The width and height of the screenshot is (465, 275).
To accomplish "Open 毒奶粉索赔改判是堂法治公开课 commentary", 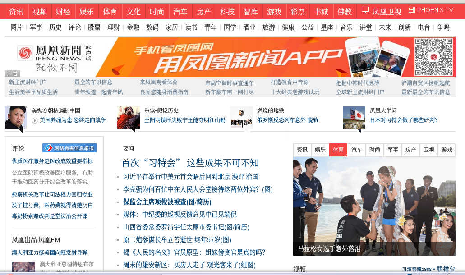I will [x=50, y=216].
